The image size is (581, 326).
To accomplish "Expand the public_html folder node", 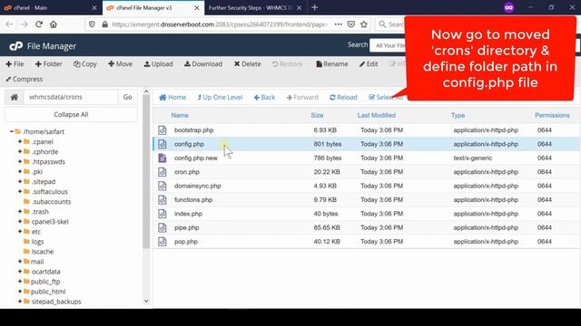I will [x=20, y=291].
